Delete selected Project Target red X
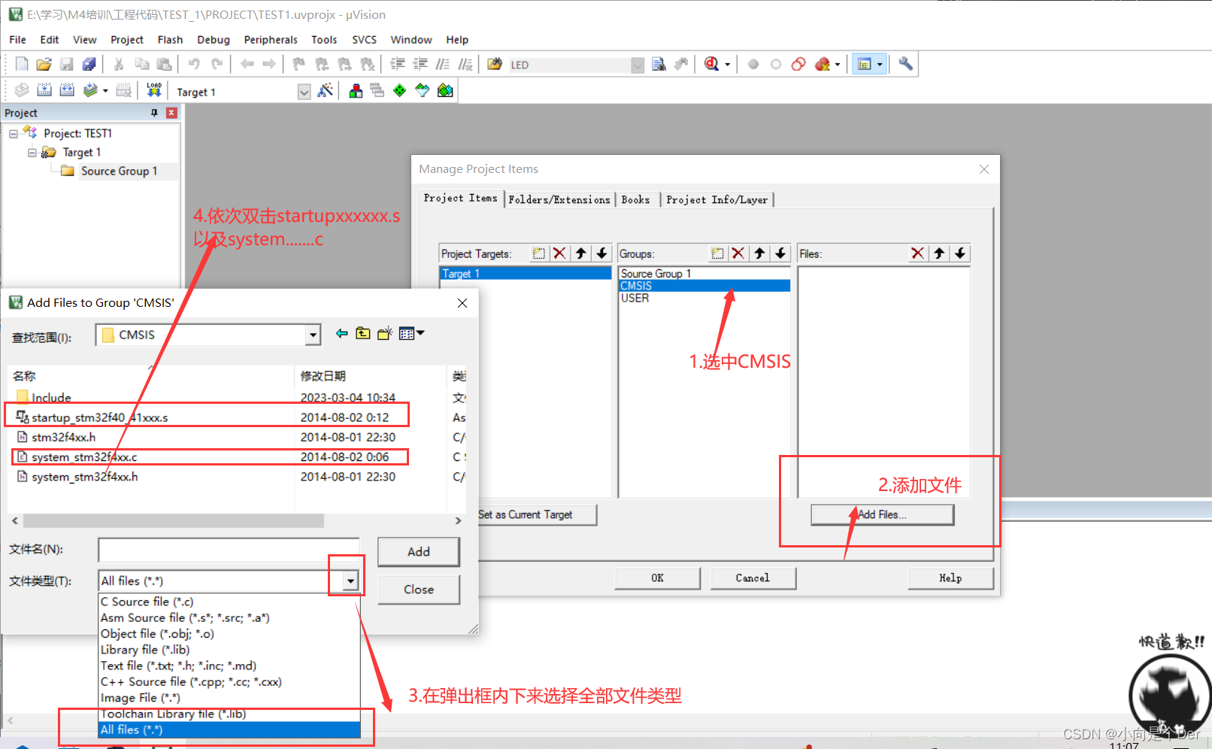1212x749 pixels. (x=559, y=253)
